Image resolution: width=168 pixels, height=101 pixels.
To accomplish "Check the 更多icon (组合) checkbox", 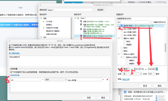I will coord(124,57).
